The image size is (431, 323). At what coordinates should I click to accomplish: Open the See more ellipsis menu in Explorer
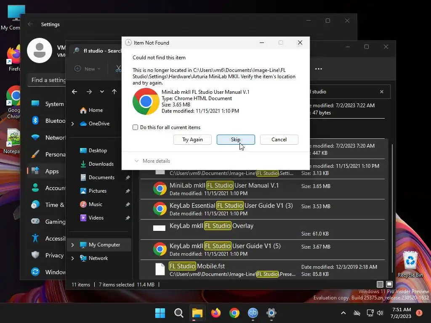click(x=319, y=69)
